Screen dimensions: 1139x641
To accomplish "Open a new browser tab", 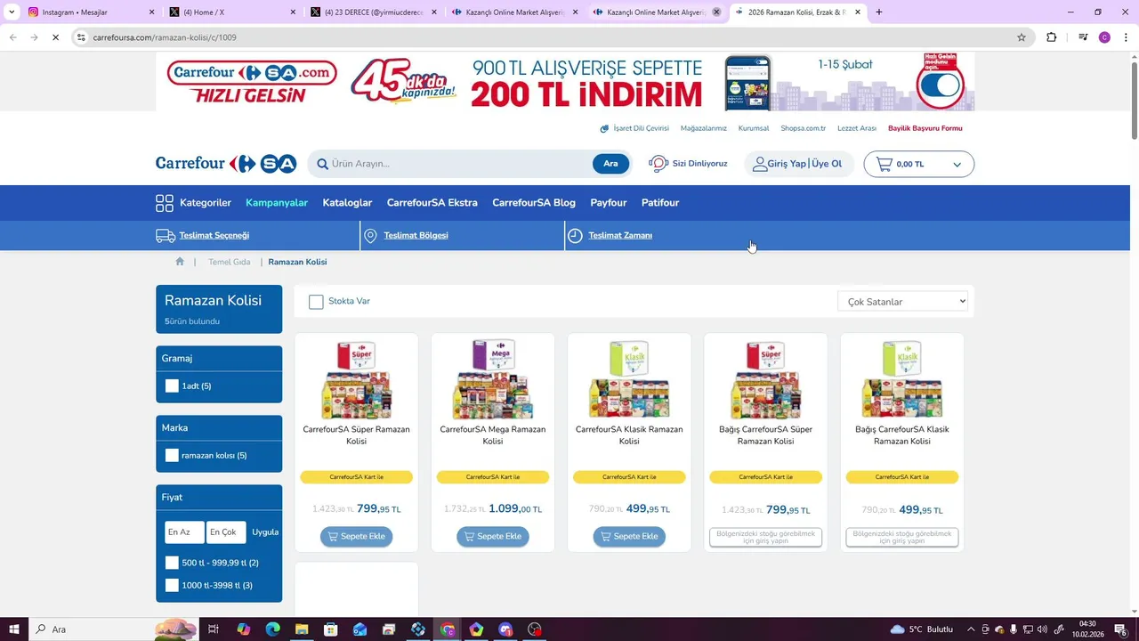I will pyautogui.click(x=879, y=12).
